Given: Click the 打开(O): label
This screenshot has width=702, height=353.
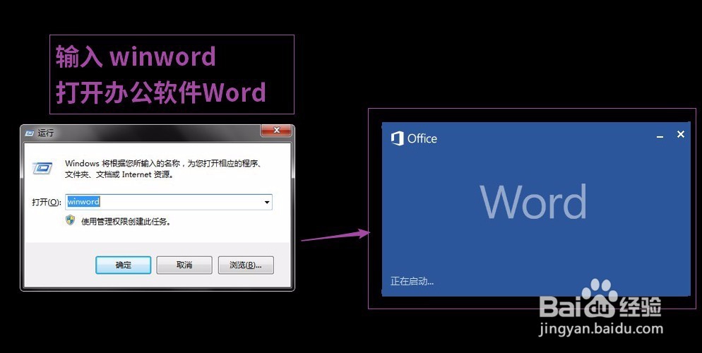Looking at the screenshot, I should pyautogui.click(x=47, y=202).
